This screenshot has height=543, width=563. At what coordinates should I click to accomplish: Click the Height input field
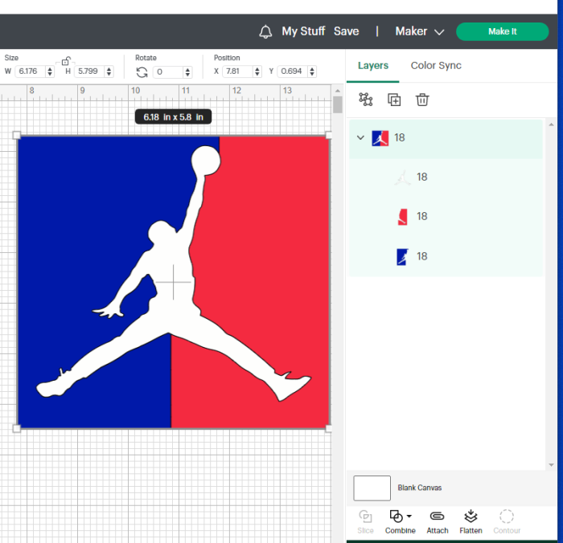click(89, 71)
